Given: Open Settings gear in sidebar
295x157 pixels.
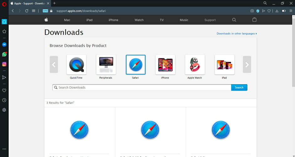Looking at the screenshot, I should click(x=4, y=110).
